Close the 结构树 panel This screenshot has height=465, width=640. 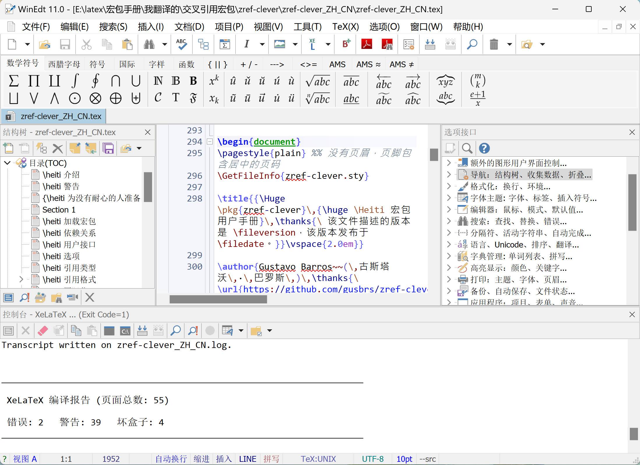pyautogui.click(x=148, y=132)
